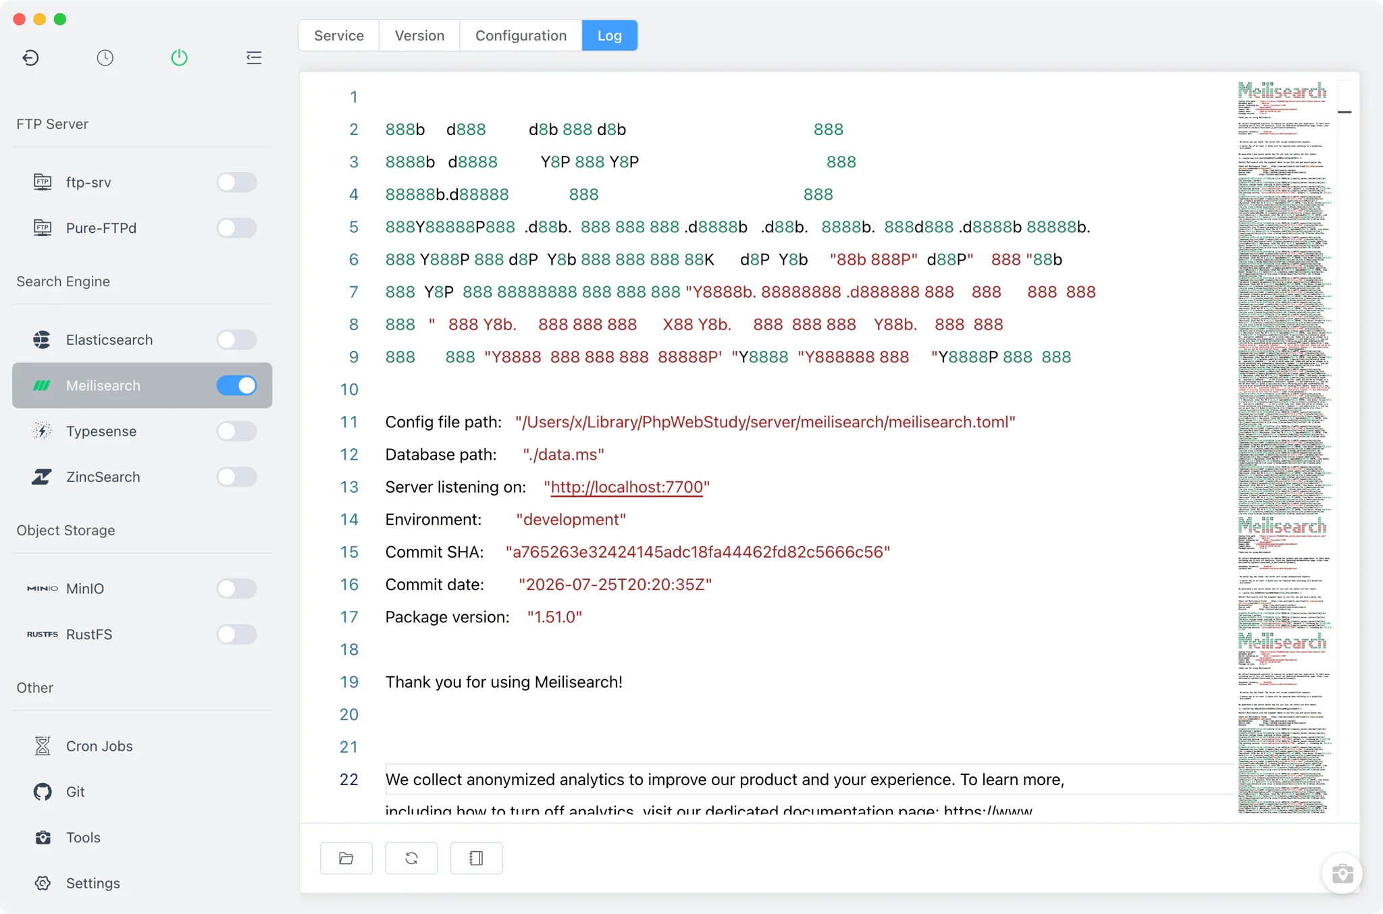Open Cron Jobs module
This screenshot has height=914, width=1383.
142,746
